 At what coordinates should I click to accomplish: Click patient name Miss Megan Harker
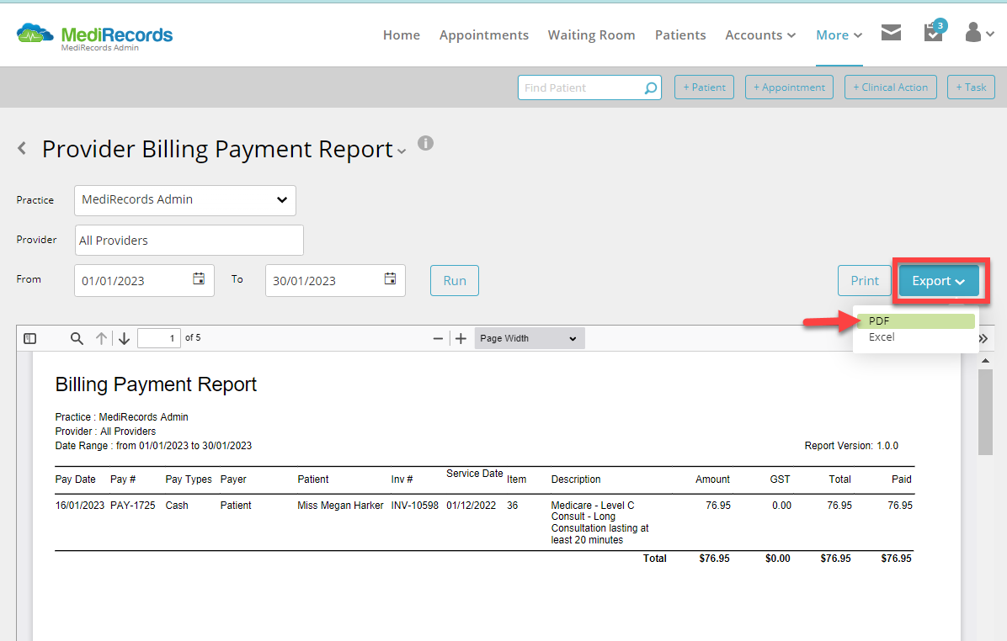pos(340,506)
